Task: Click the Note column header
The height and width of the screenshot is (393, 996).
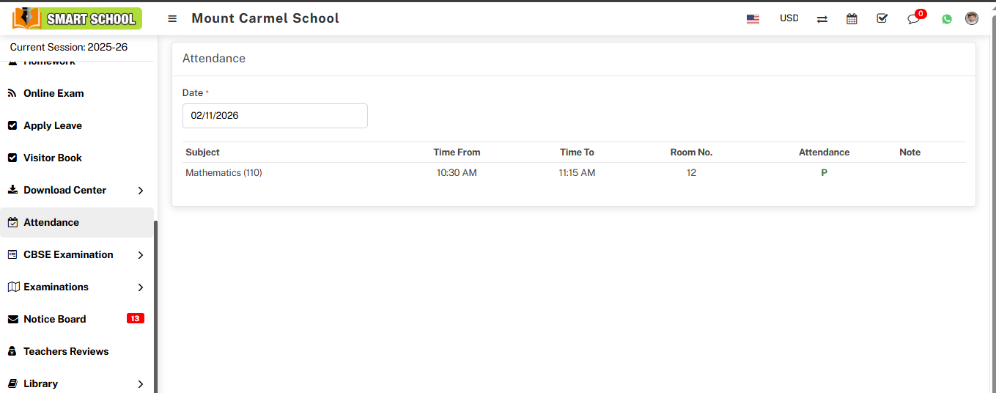Action: point(910,153)
